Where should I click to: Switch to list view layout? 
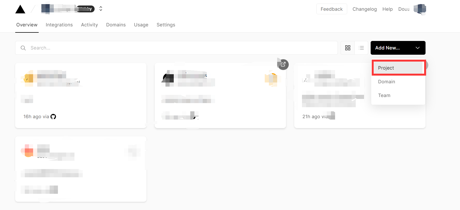[361, 48]
